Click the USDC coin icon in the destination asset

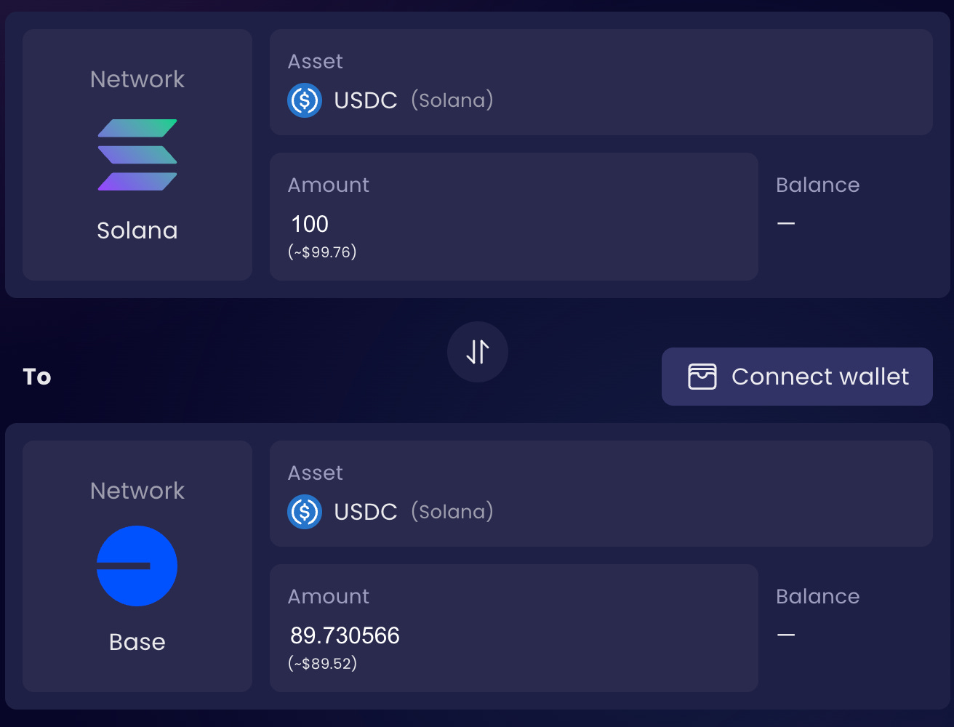[x=305, y=512]
